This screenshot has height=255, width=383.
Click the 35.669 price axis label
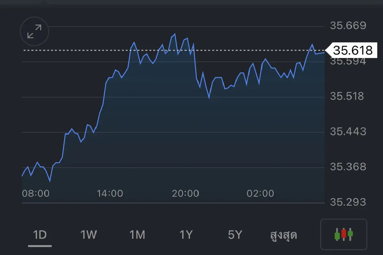click(348, 25)
